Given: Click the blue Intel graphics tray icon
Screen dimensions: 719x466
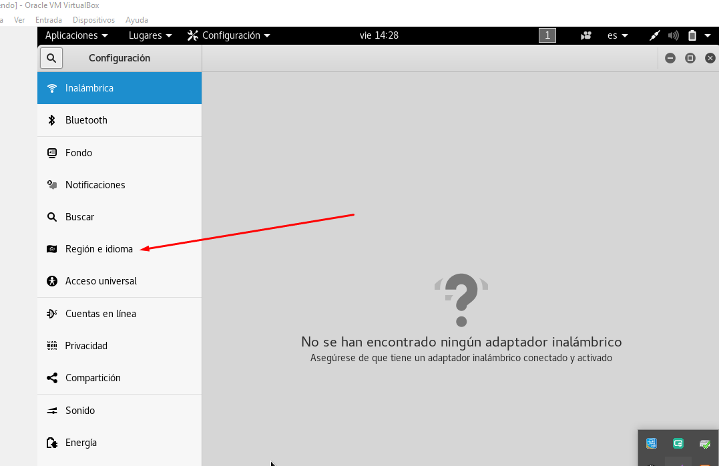Looking at the screenshot, I should [652, 443].
